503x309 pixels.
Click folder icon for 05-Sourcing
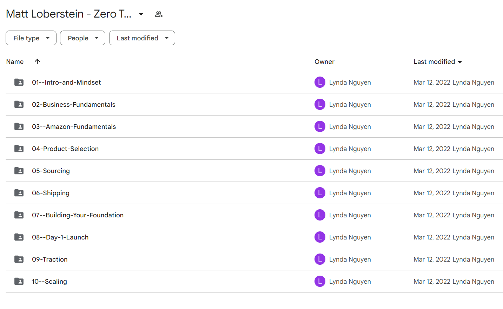point(19,171)
